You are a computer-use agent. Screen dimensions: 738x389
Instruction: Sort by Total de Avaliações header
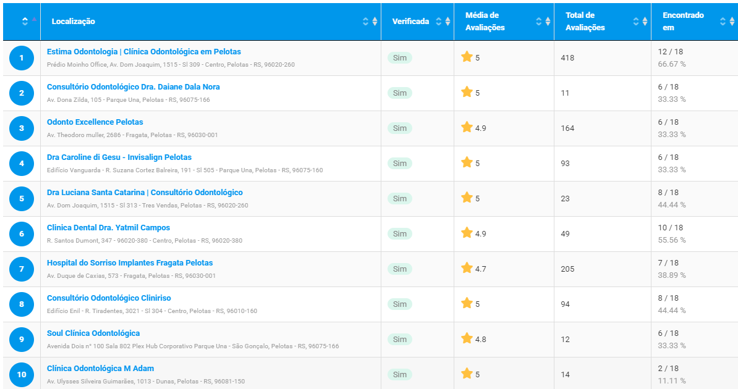pos(603,22)
